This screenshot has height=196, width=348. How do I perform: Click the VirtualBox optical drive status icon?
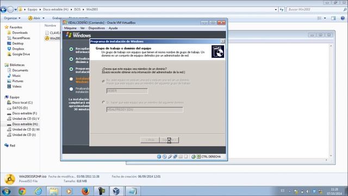click(x=164, y=157)
